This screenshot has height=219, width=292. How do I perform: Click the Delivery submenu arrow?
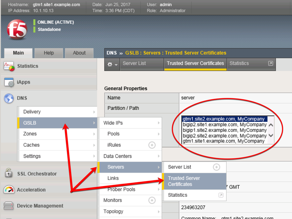click(x=94, y=112)
